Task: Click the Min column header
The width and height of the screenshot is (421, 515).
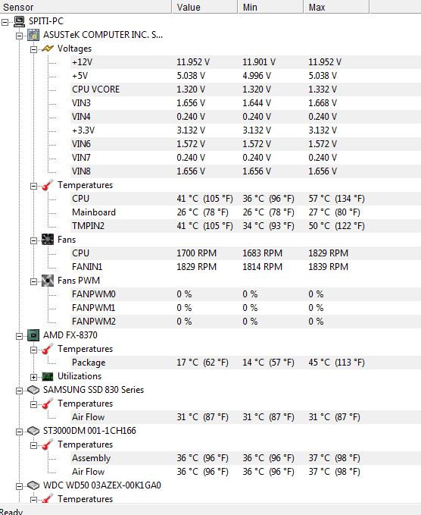Action: coord(270,7)
